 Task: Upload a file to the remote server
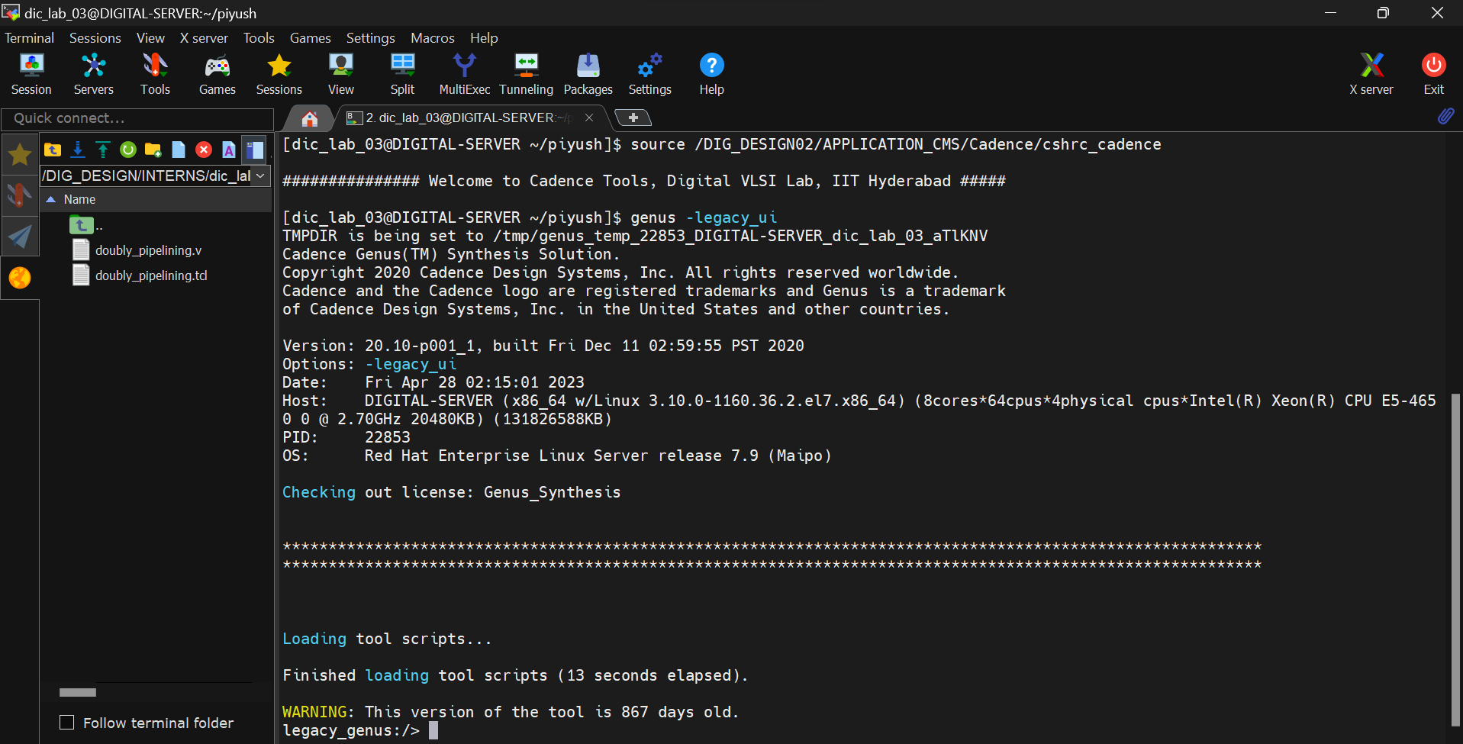(102, 150)
